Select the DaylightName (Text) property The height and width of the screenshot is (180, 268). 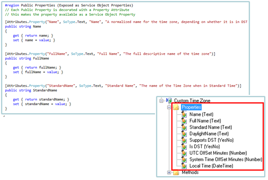pyautogui.click(x=209, y=134)
